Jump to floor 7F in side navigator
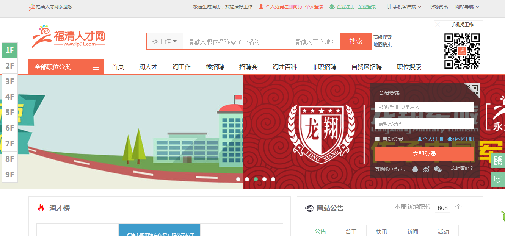 (10, 143)
